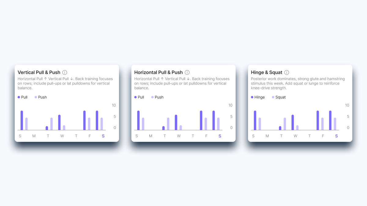Click info icon beside Vertical Pull & Push
The image size is (367, 206).
coord(65,72)
